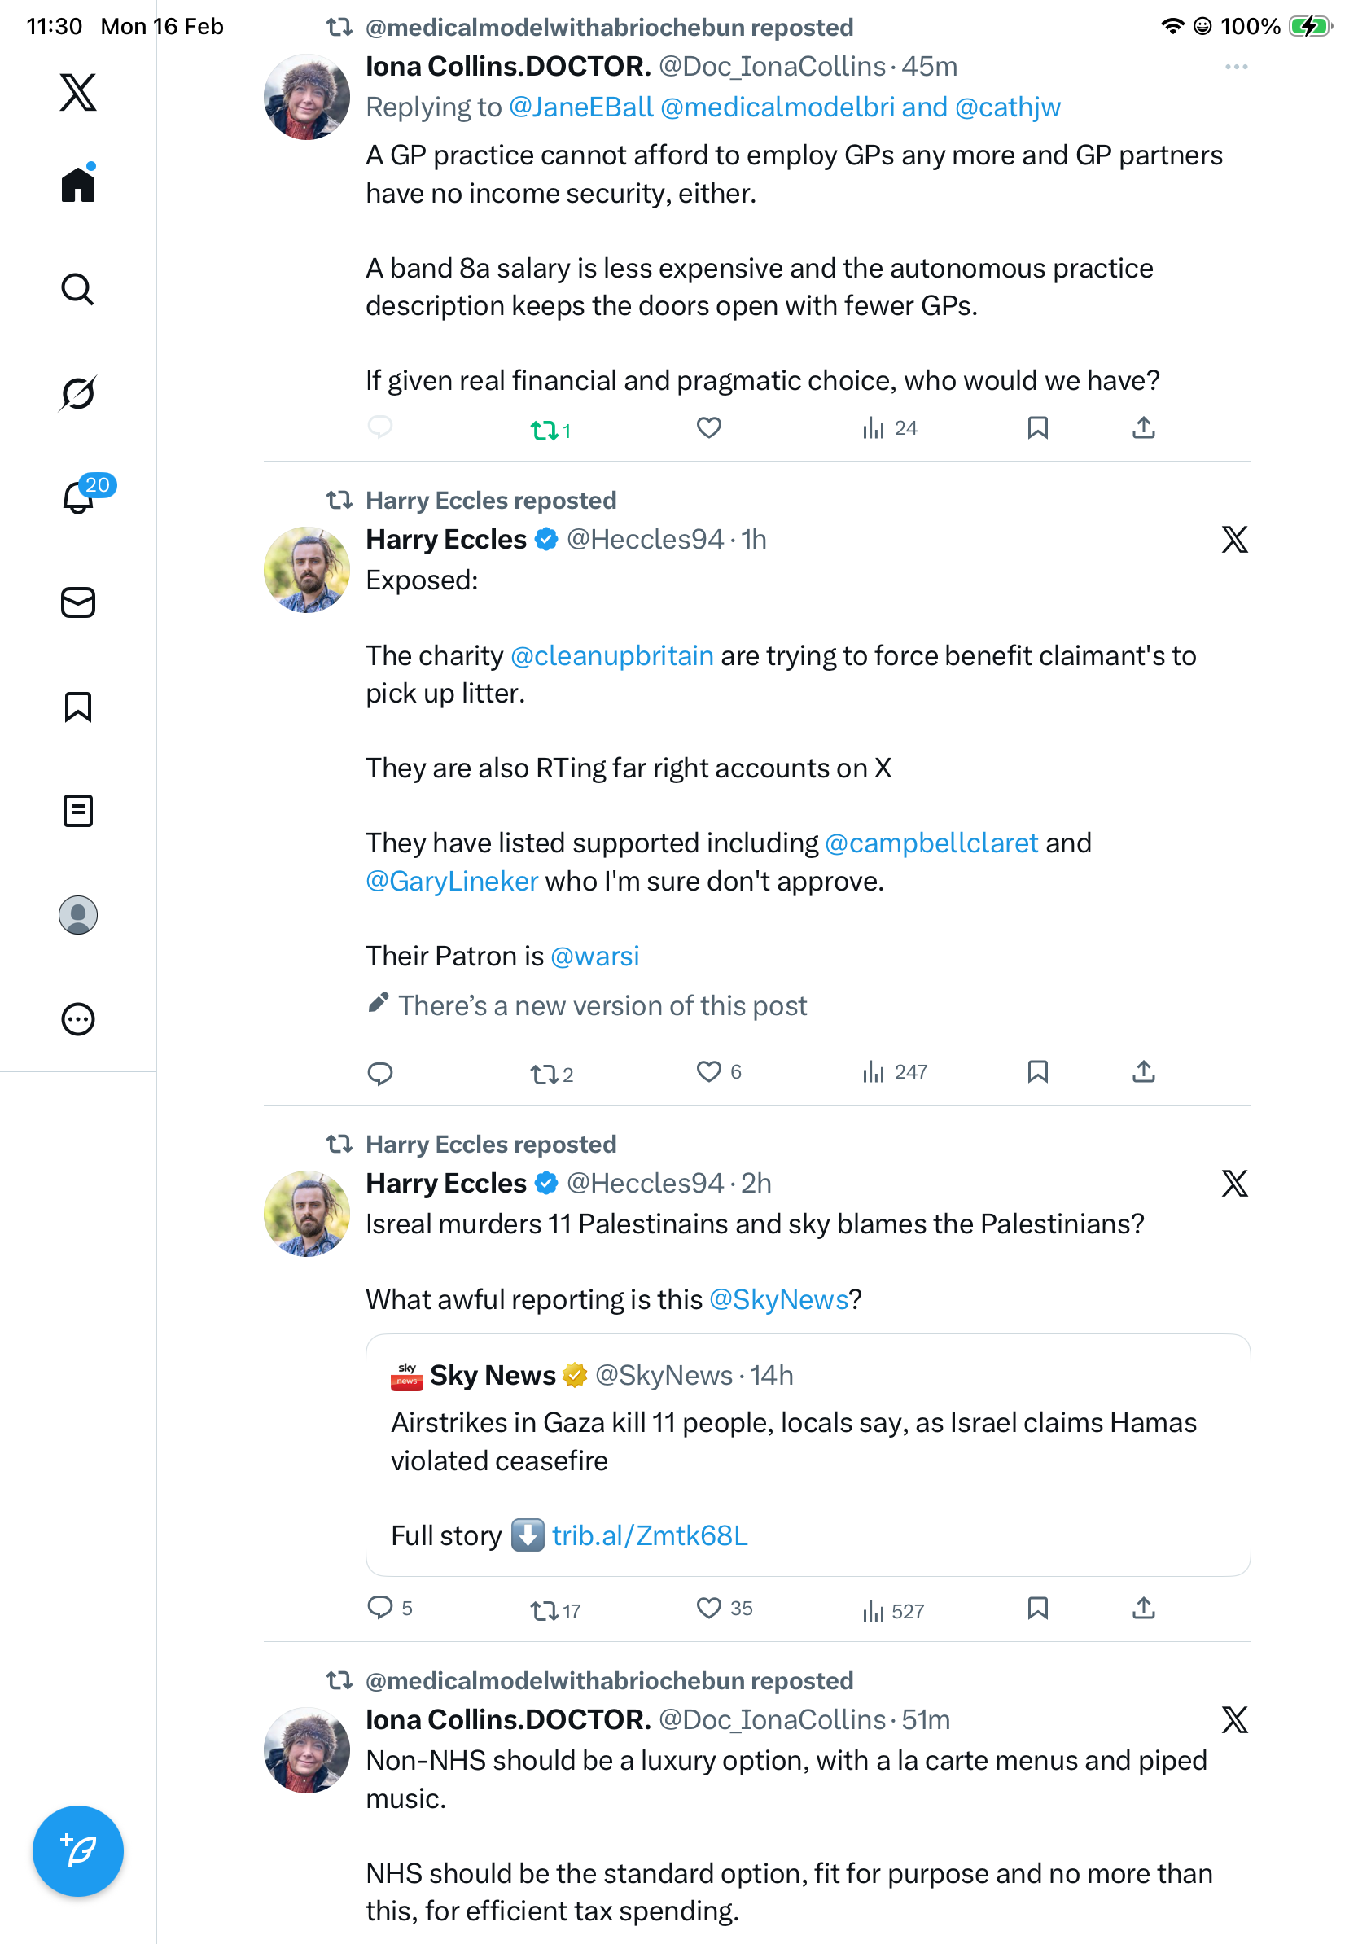This screenshot has width=1358, height=1944.
Task: Like Iona Collins' GP practice post
Action: click(x=708, y=428)
